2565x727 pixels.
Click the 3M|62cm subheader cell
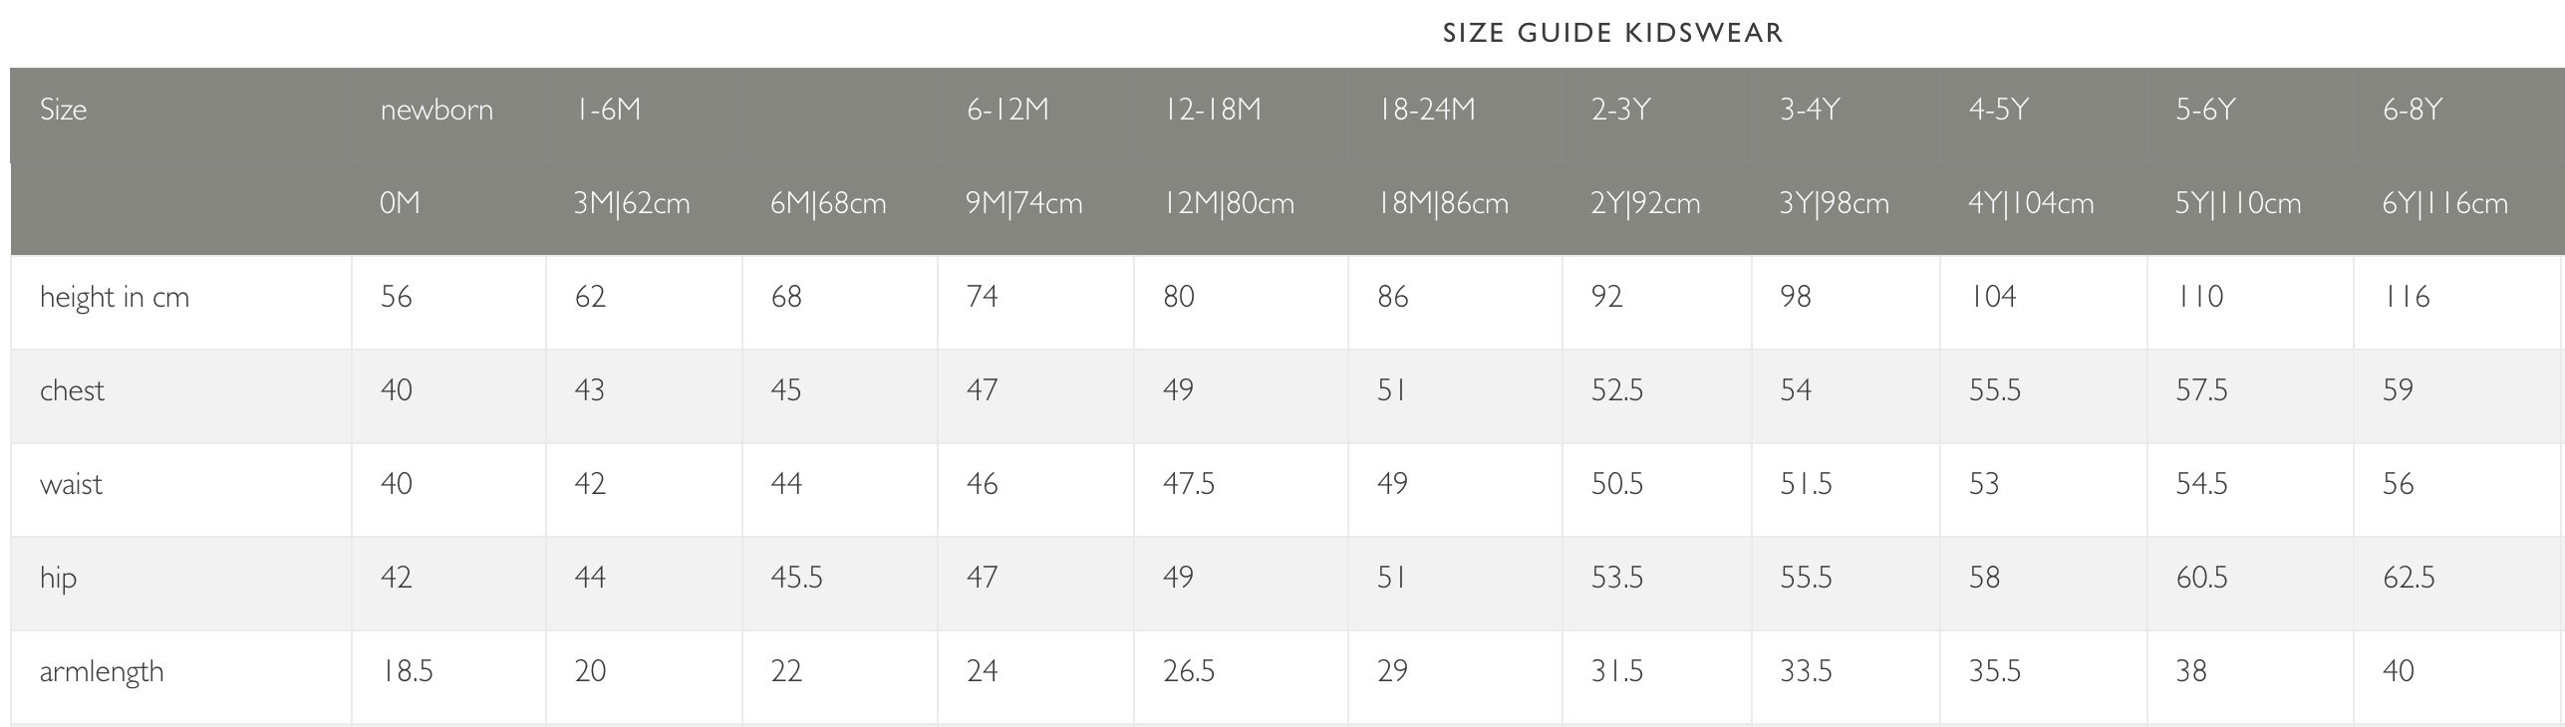click(x=632, y=203)
